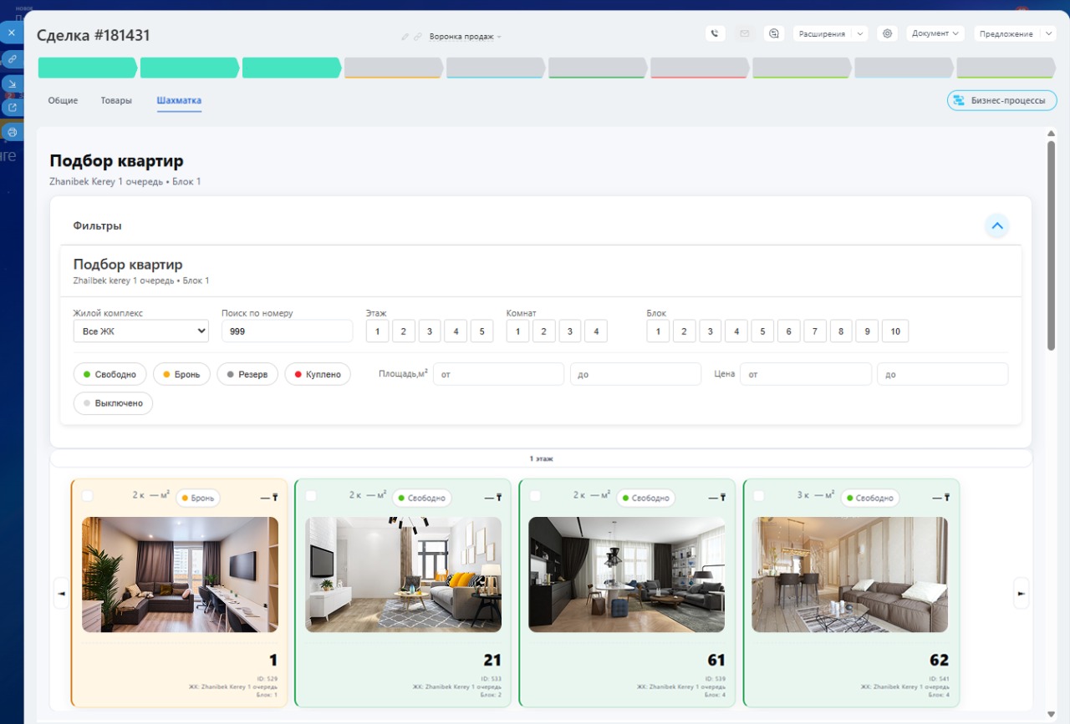This screenshot has height=724, width=1070.
Task: Click the open-in-new-window icon on the left panel
Action: coord(12,107)
